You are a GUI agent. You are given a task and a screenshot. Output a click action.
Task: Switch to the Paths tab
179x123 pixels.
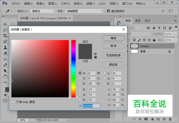pos(147,21)
